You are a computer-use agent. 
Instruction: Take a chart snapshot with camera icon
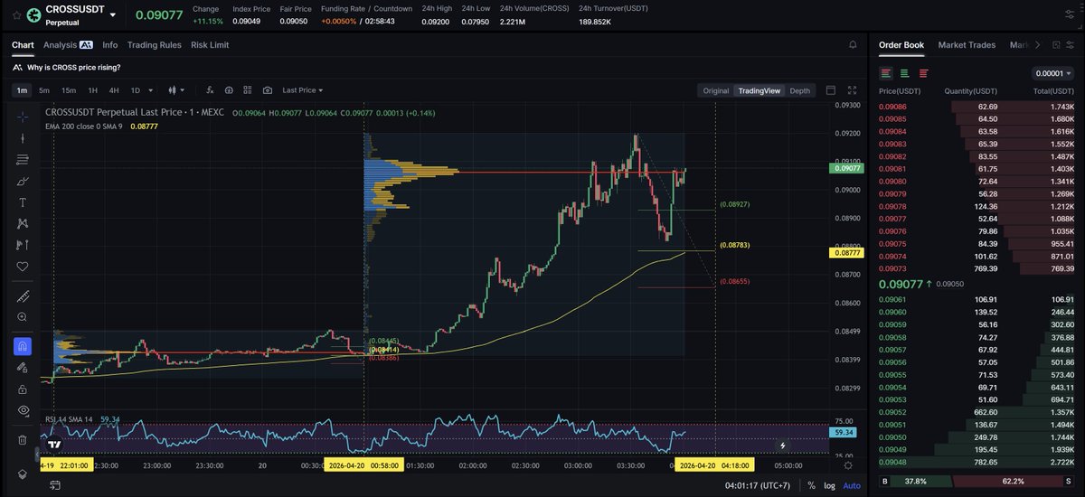point(268,90)
